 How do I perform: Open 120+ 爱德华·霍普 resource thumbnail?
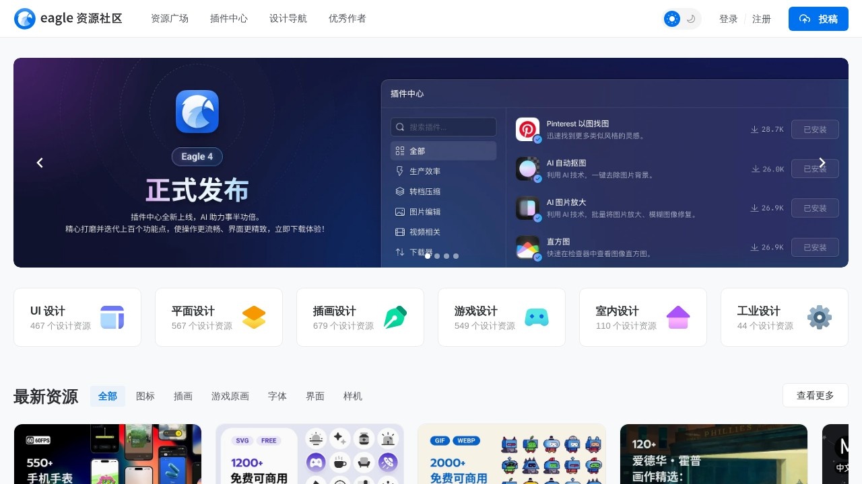[714, 454]
